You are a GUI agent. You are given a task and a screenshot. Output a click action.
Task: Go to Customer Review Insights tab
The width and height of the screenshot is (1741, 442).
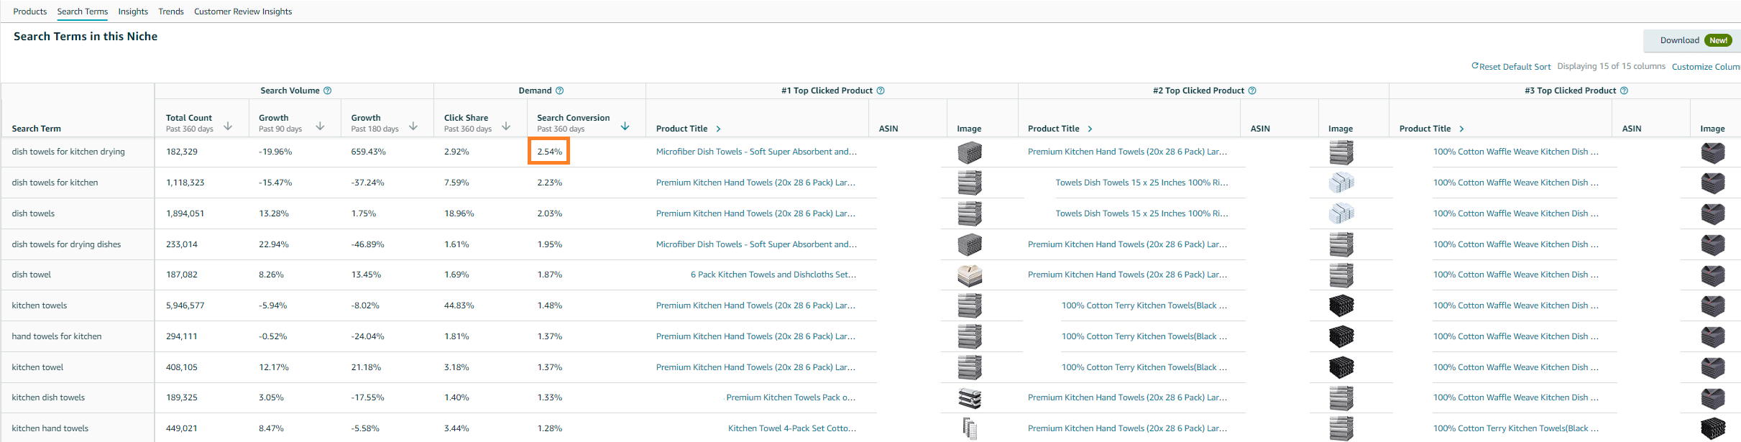(x=243, y=11)
